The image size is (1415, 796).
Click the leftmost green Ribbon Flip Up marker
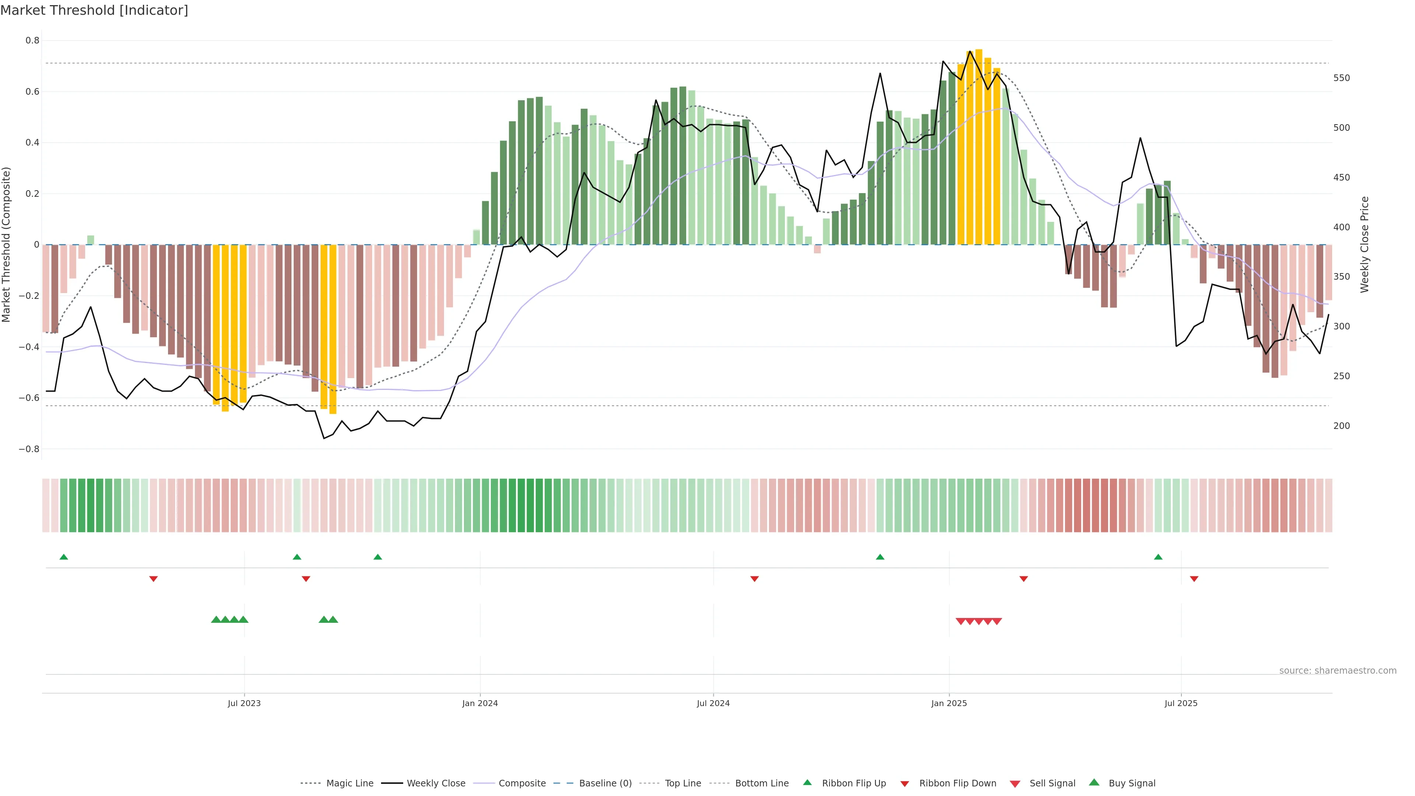[64, 557]
